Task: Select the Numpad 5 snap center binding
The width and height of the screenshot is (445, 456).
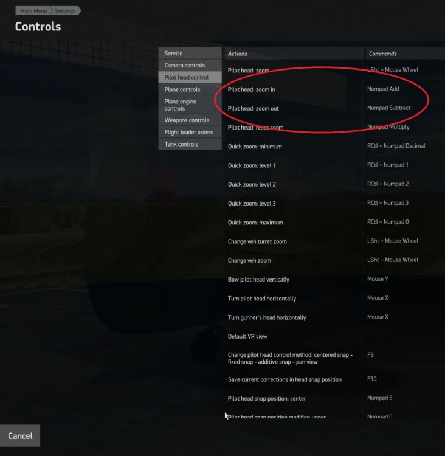Action: coord(379,398)
